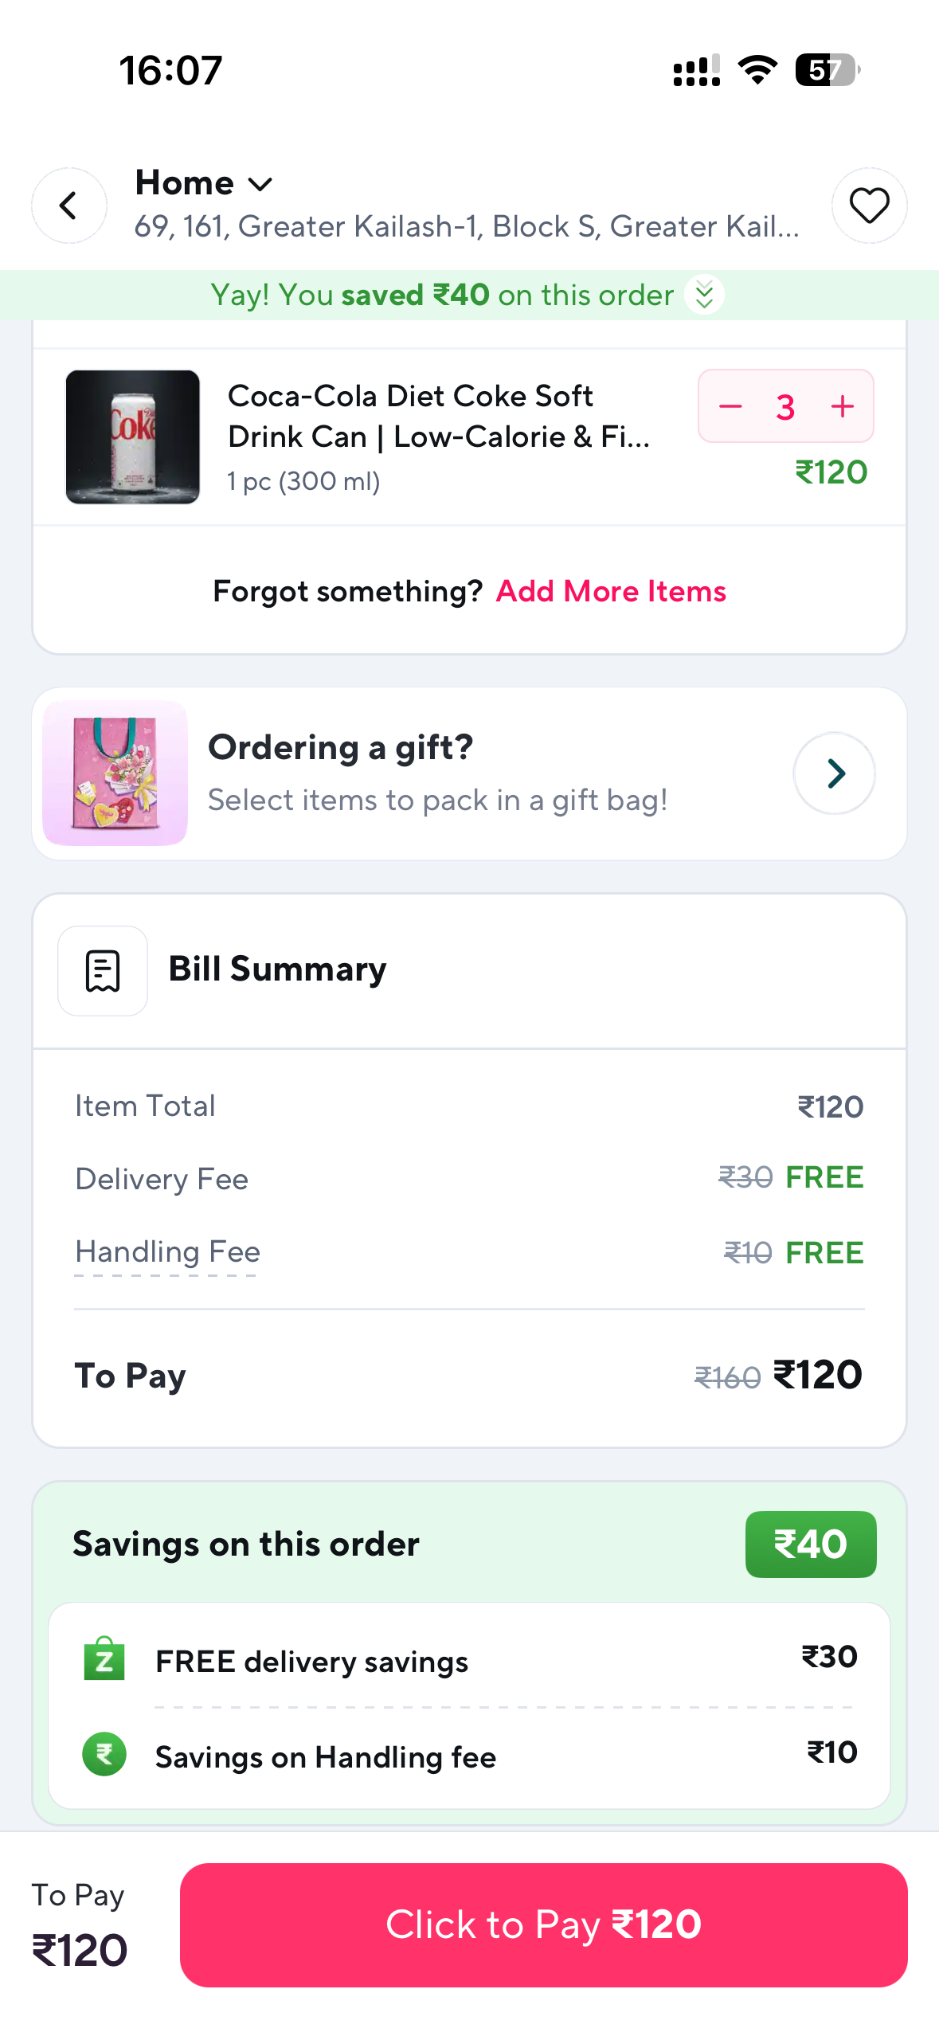Viewport: 939px width, 2036px height.
Task: Tap the delivery address text
Action: pyautogui.click(x=467, y=227)
